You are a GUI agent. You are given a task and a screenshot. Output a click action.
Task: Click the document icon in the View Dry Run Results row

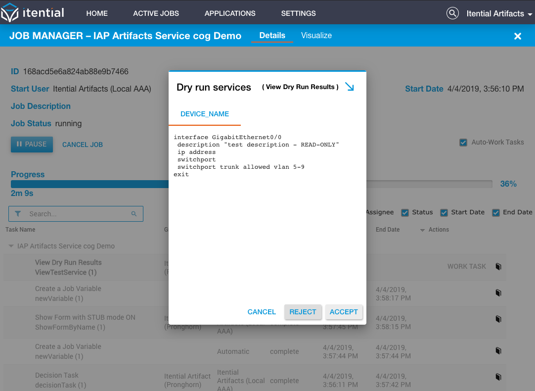point(498,266)
